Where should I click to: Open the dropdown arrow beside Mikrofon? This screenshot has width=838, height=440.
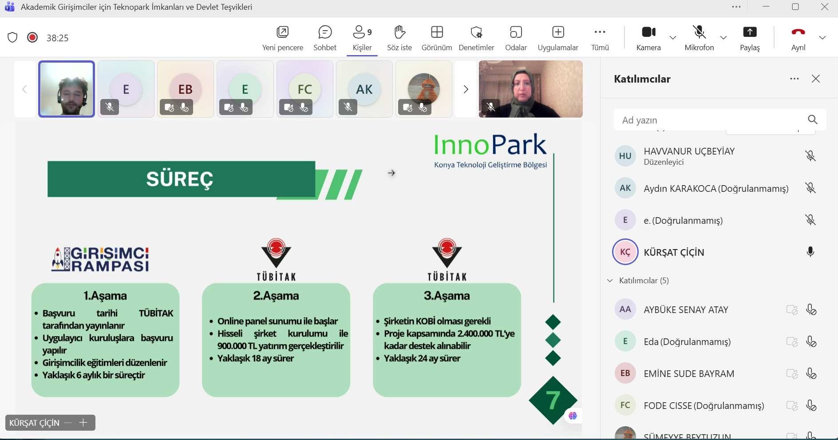click(723, 38)
